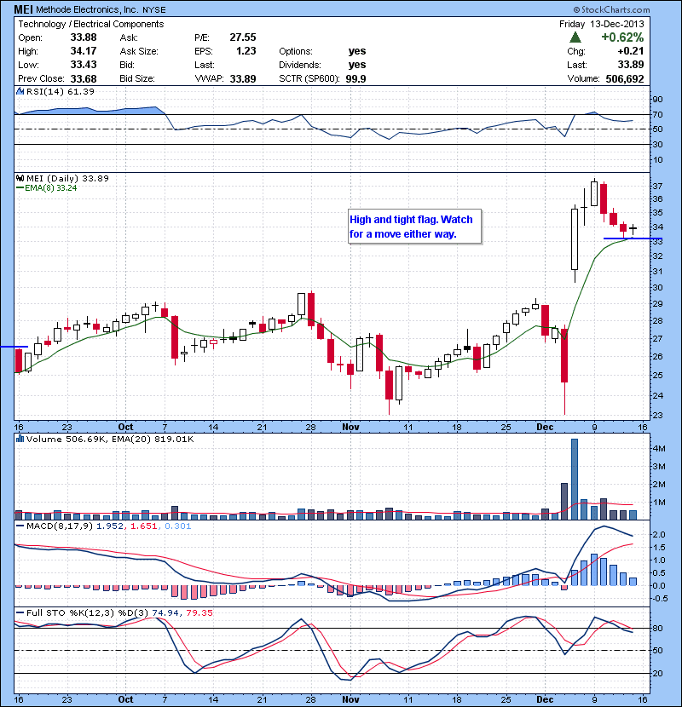Click the Ask Size label
682x707 pixels.
tap(139, 51)
